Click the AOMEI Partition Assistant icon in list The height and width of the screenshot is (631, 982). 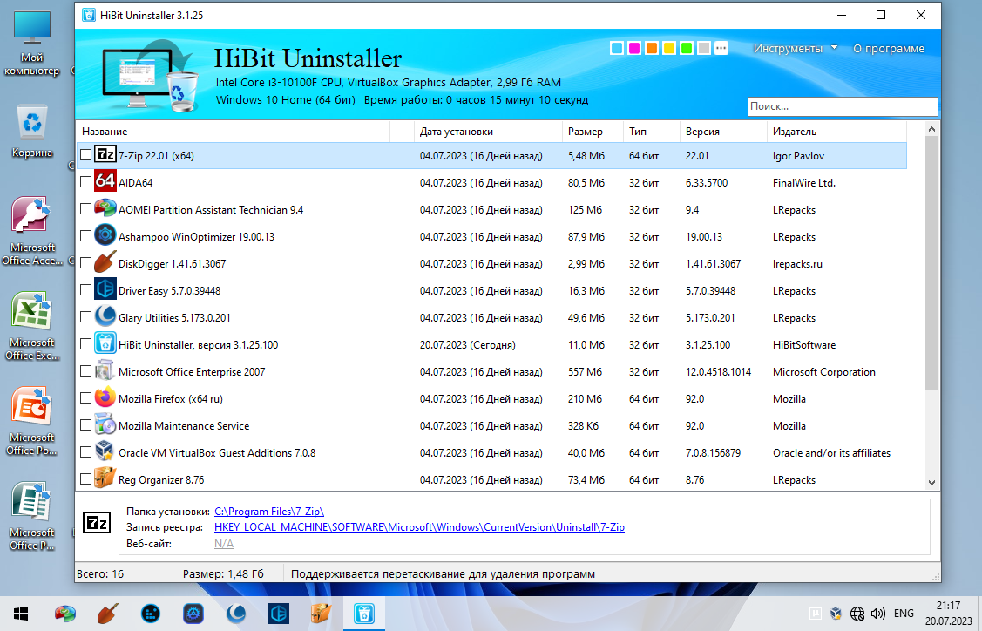pyautogui.click(x=105, y=208)
